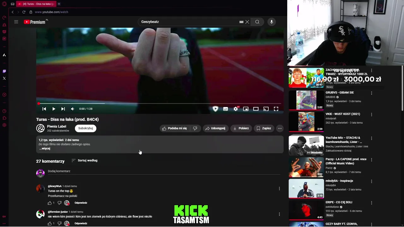
Task: Click the page vertical scrollbar
Action: coord(402,88)
